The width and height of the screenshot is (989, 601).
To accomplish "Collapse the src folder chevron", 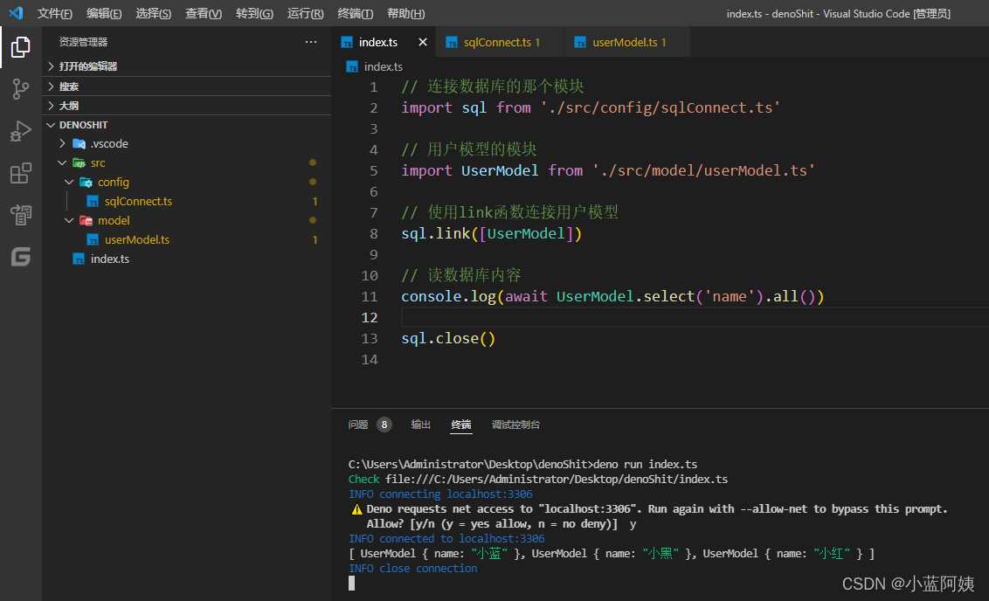I will [62, 162].
